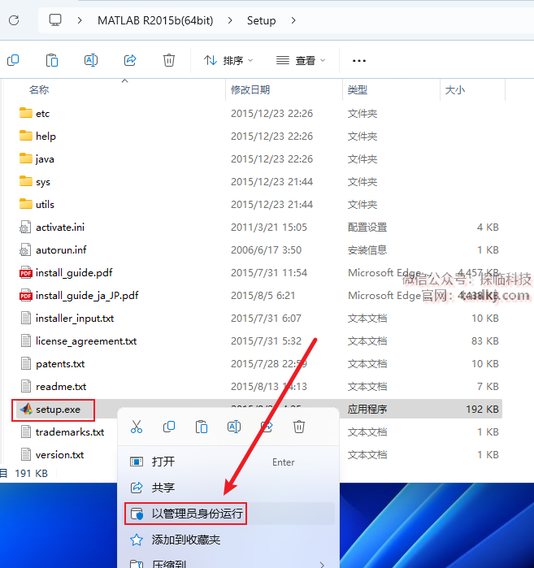Click the 192 KB size cell
The height and width of the screenshot is (568, 534).
pos(482,410)
